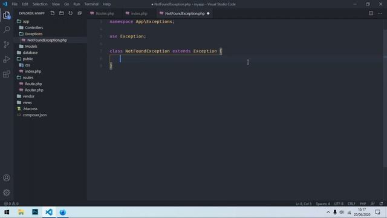Open the Accounts menu icon

pos(7,177)
